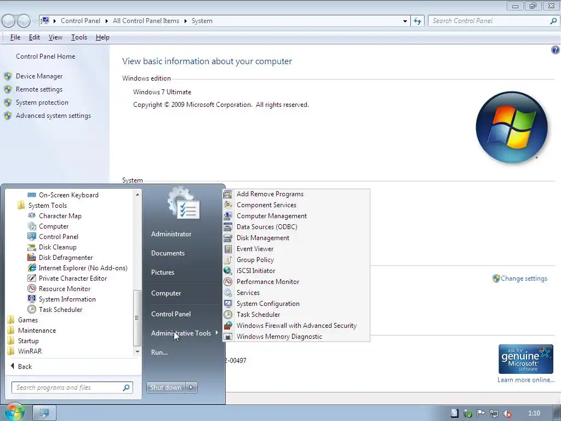Image resolution: width=561 pixels, height=421 pixels.
Task: Click the programs list scroll up arrow
Action: click(138, 195)
